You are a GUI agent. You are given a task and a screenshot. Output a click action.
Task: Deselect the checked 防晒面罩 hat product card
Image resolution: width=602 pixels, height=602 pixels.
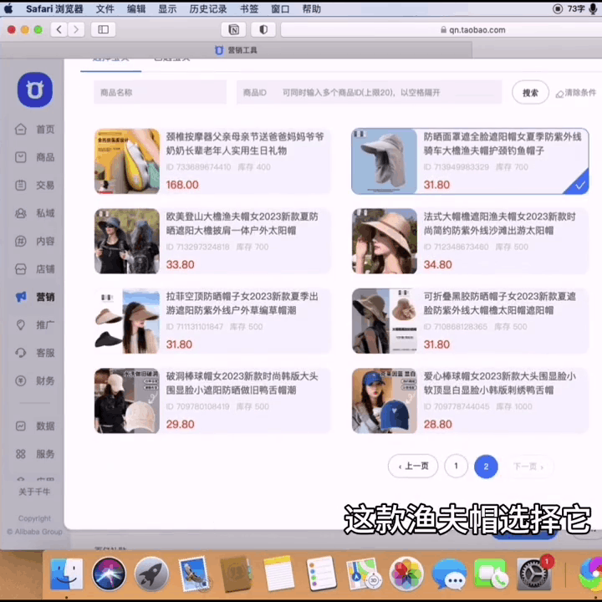pos(470,161)
